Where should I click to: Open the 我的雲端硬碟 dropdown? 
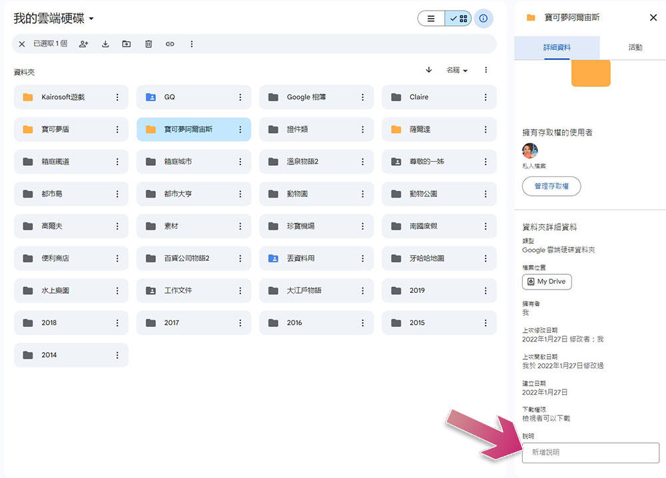point(53,18)
